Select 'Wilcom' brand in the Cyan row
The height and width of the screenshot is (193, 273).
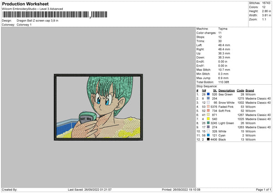click(x=251, y=136)
